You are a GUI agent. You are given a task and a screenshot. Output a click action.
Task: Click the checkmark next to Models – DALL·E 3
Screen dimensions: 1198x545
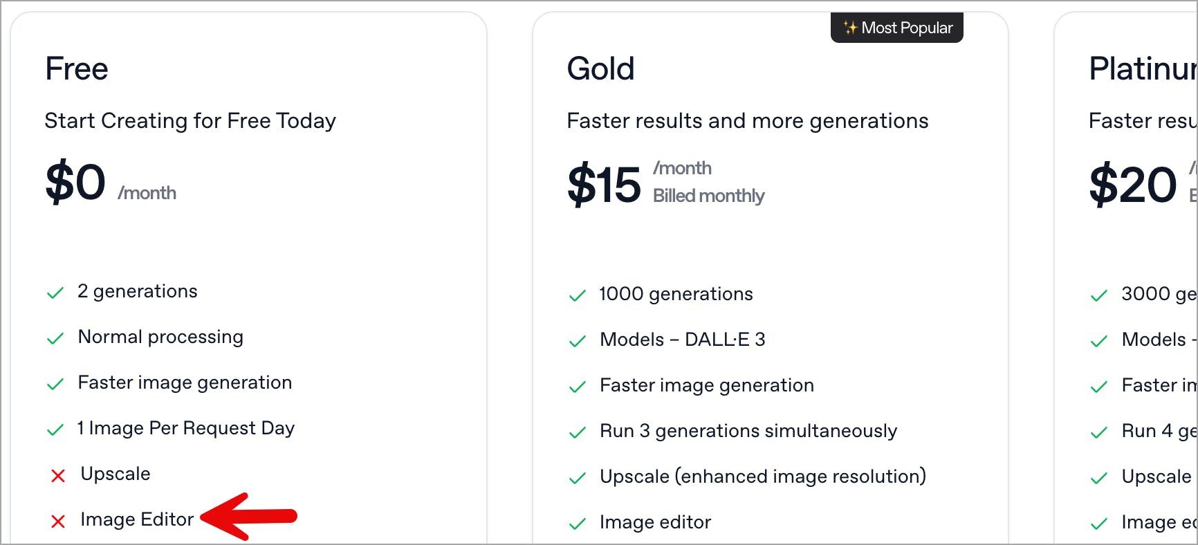coord(577,342)
